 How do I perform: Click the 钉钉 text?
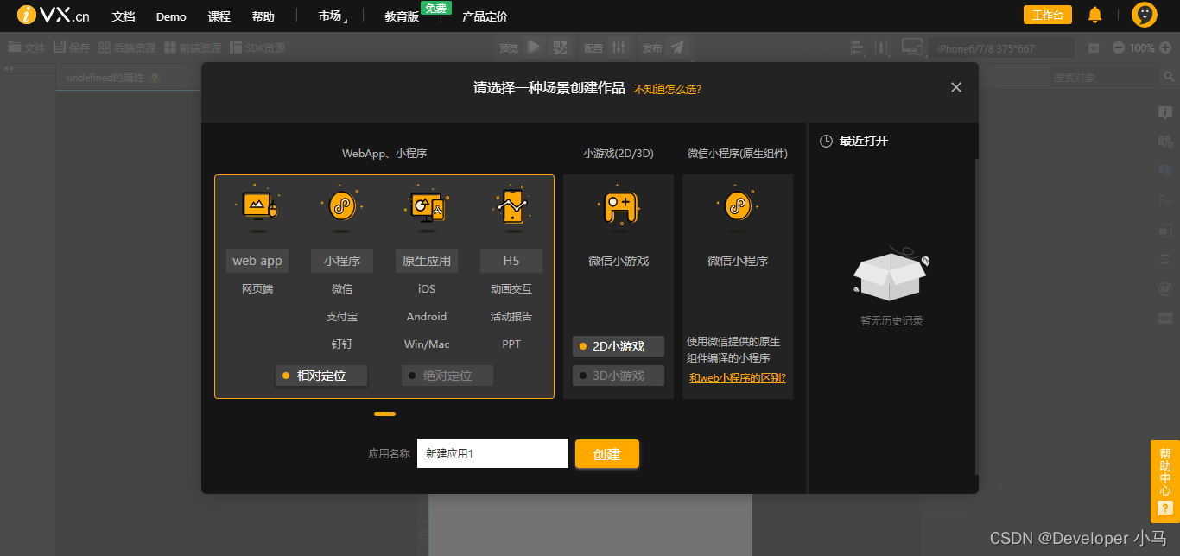[342, 344]
